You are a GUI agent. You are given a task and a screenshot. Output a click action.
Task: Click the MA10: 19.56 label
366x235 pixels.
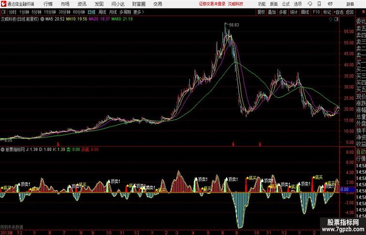[76, 19]
